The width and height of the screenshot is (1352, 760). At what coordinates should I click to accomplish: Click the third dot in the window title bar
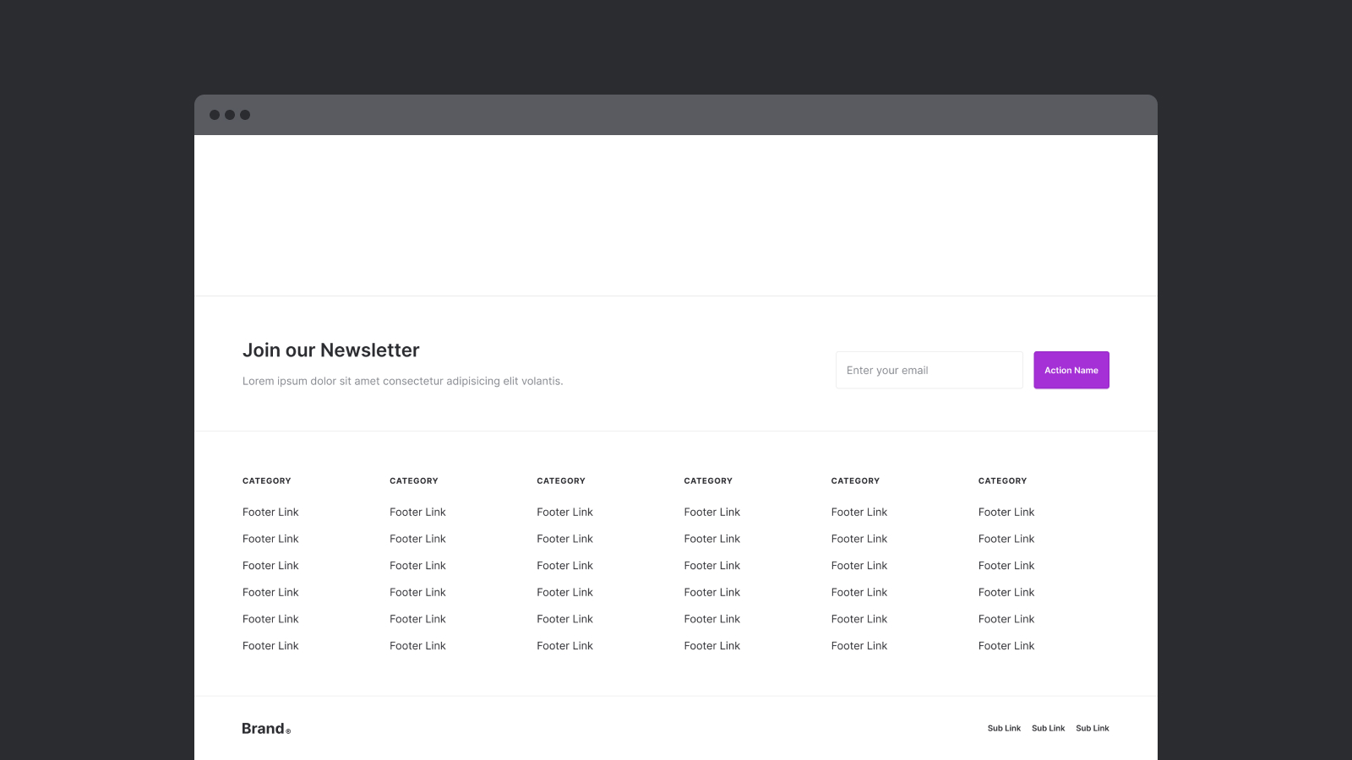click(x=245, y=115)
